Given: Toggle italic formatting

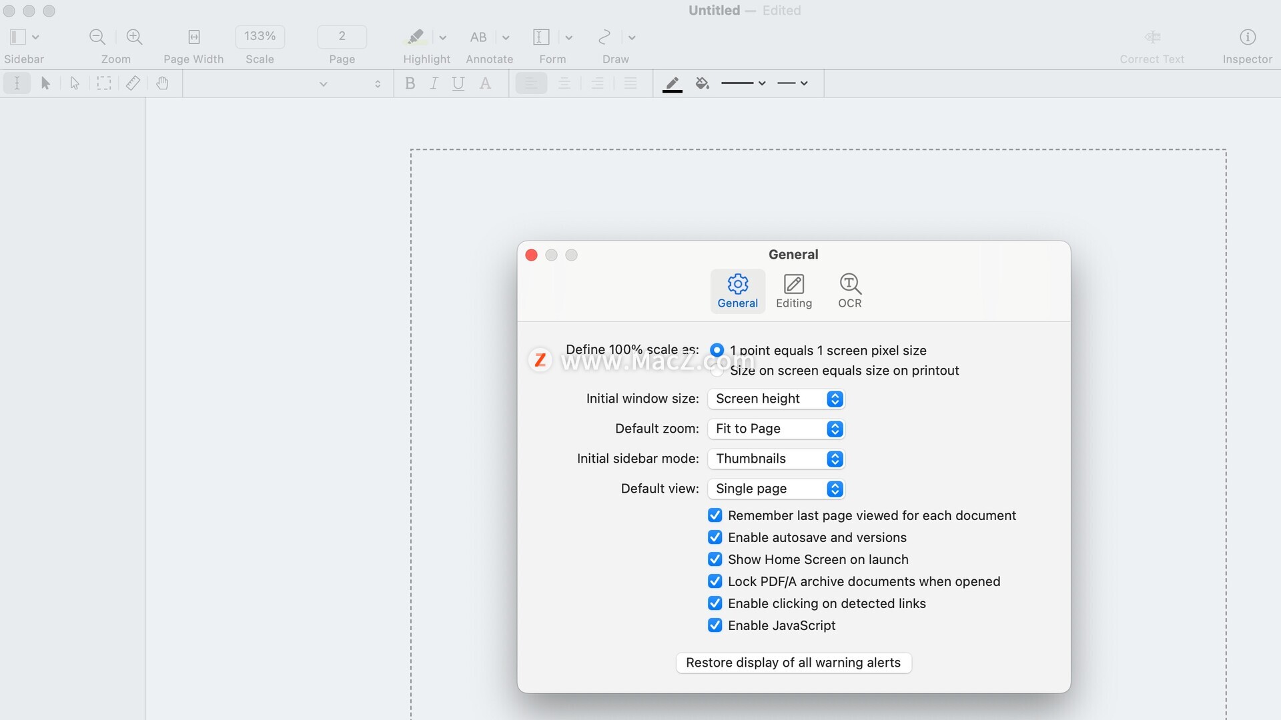Looking at the screenshot, I should tap(434, 83).
